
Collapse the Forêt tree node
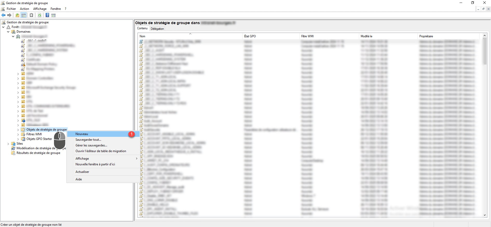pos(3,27)
